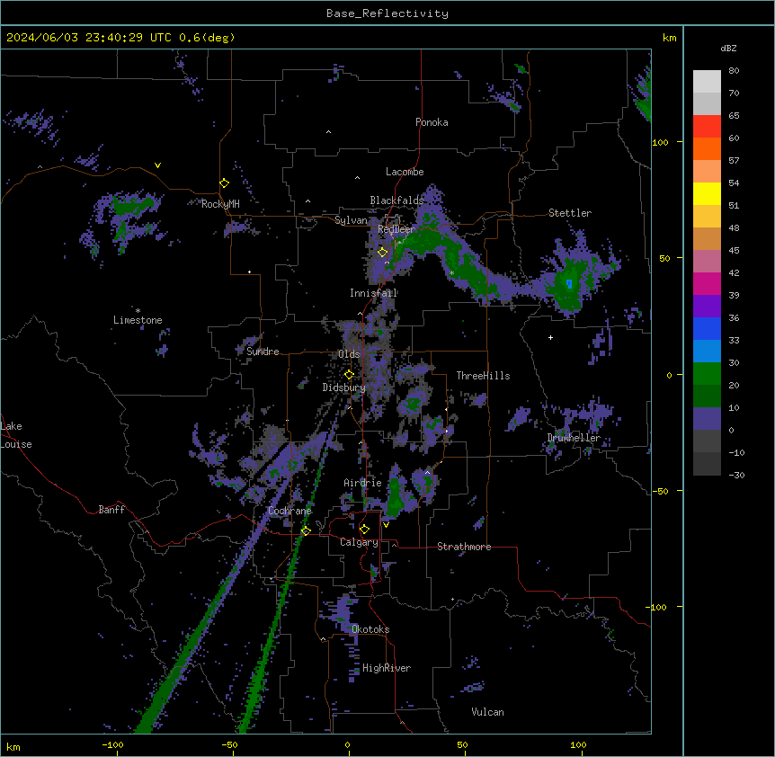Click the asterisk marker above Limestone
This screenshot has width=775, height=757.
pos(138,311)
